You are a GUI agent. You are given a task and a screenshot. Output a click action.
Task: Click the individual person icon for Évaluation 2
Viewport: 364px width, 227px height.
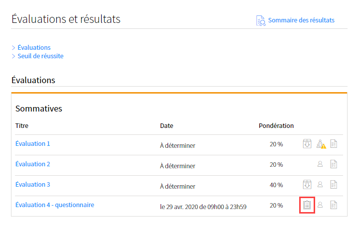pyautogui.click(x=320, y=164)
